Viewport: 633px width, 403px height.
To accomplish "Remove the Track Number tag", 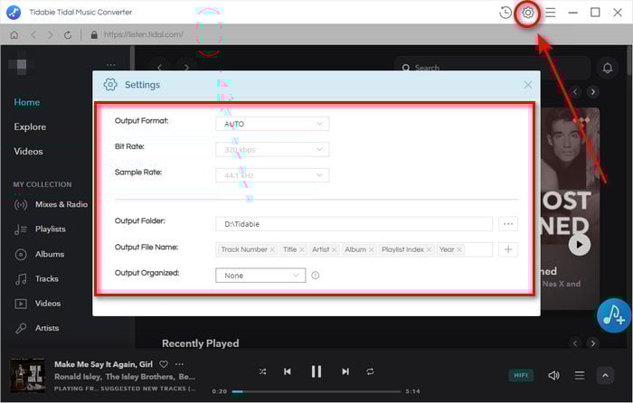I will (x=272, y=249).
